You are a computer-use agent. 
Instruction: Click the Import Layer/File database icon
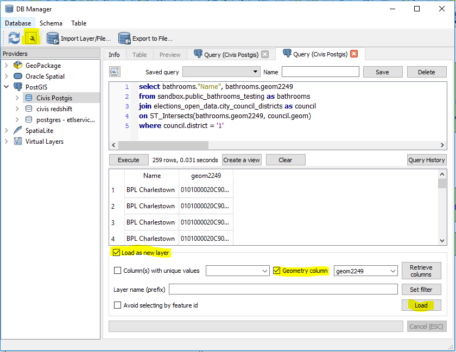[52, 38]
